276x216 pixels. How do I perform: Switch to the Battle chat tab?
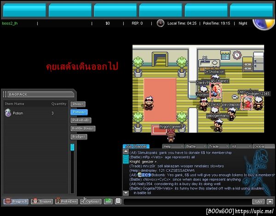pyautogui.click(x=194, y=146)
